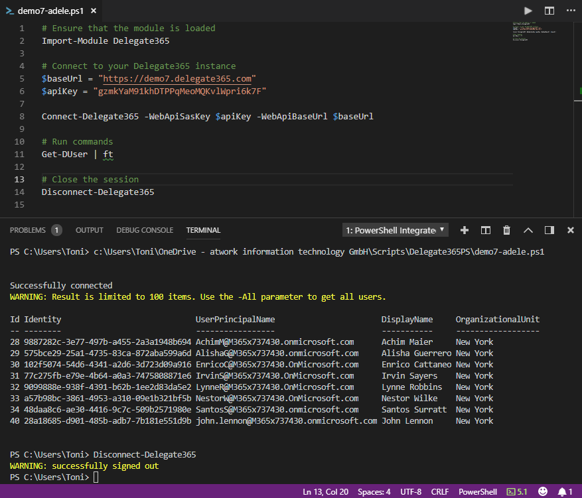
Task: Click PowerShell version 5.1 indicator
Action: (x=517, y=491)
